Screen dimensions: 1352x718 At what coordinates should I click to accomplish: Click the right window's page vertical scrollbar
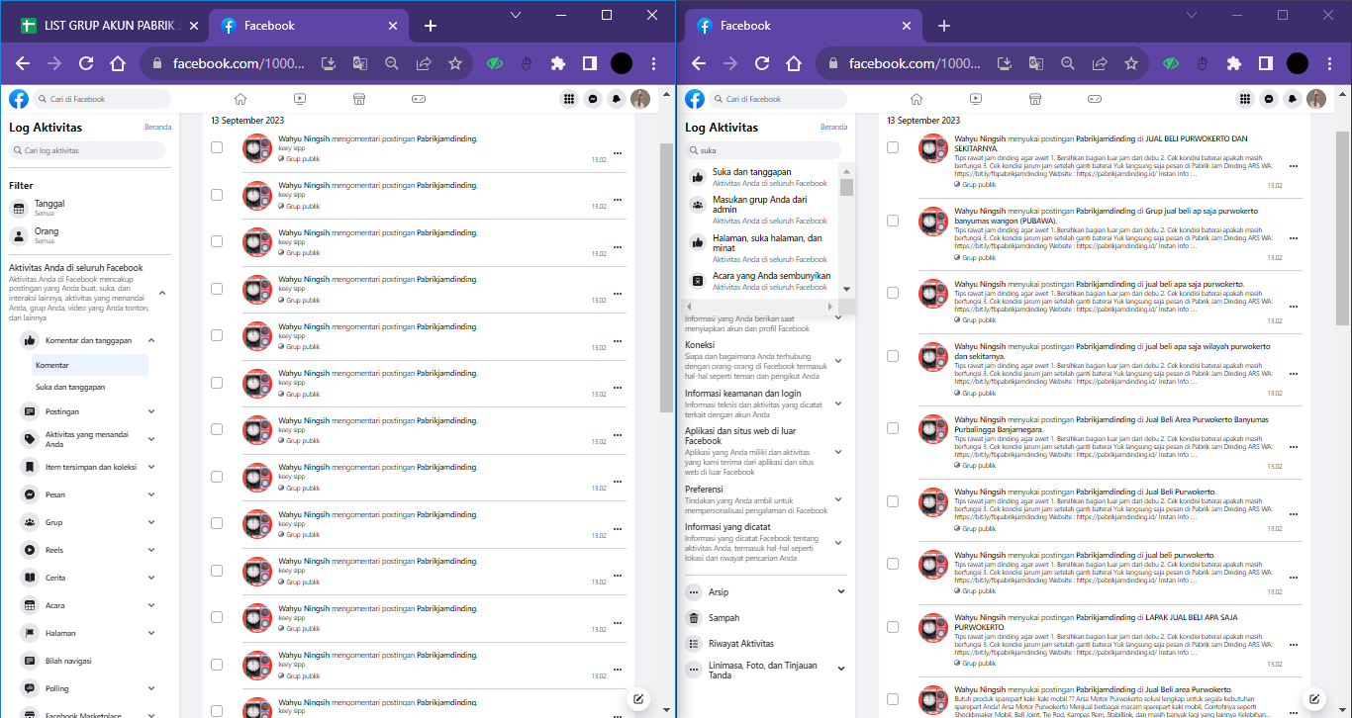pos(1342,227)
